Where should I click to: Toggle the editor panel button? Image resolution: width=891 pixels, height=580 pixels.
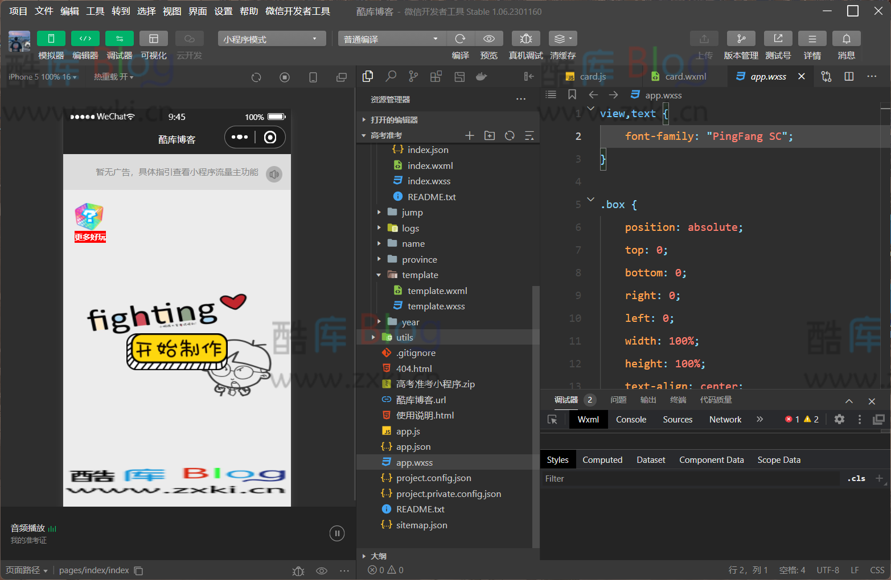(85, 39)
